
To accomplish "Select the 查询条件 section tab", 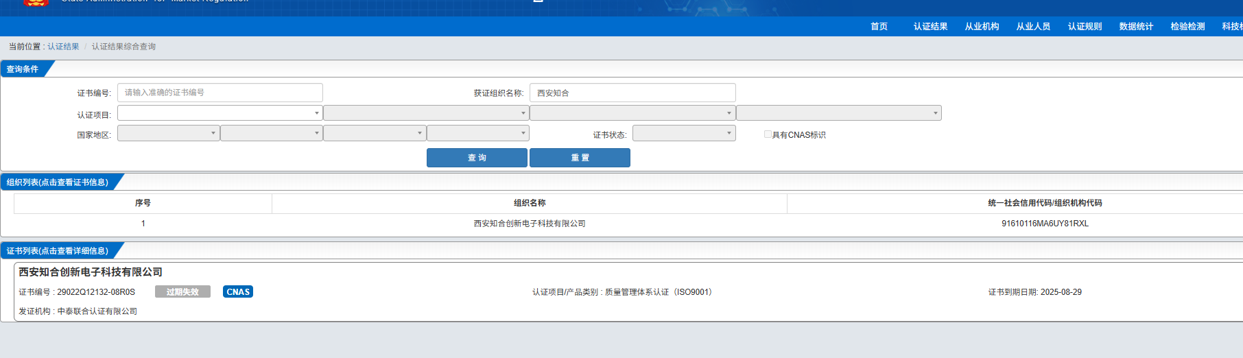I will pos(23,69).
